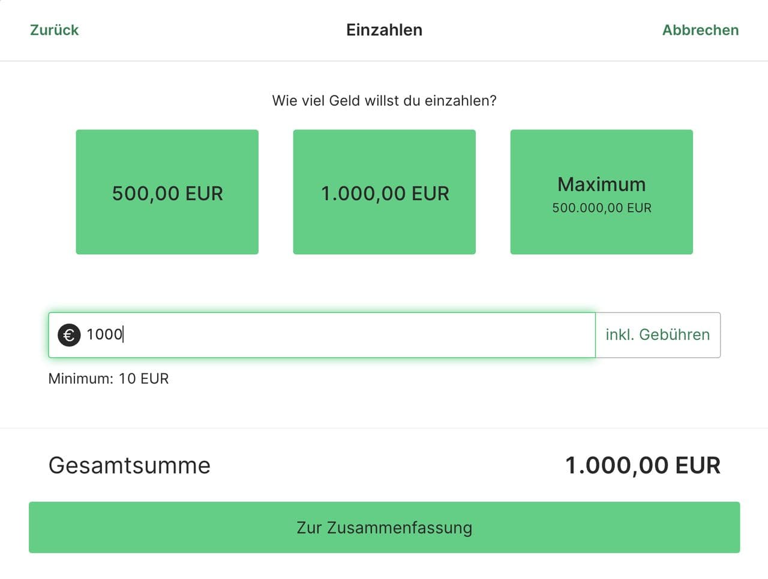Click the word Maximum on the tile
This screenshot has width=768, height=579.
click(x=601, y=184)
